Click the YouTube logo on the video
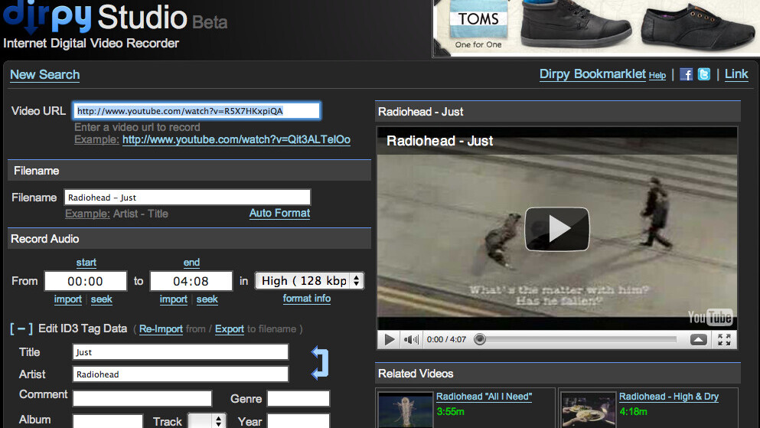The height and width of the screenshot is (428, 760). [709, 318]
